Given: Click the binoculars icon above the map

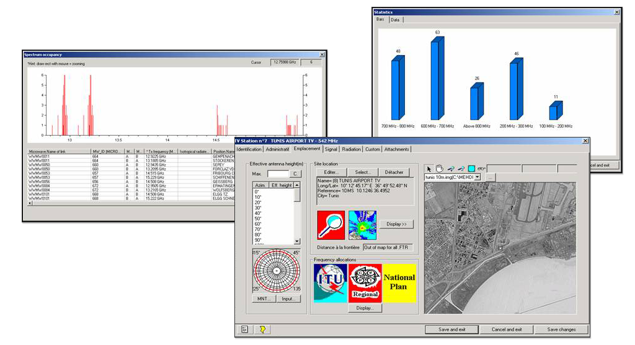Looking at the screenshot, I should (x=481, y=168).
